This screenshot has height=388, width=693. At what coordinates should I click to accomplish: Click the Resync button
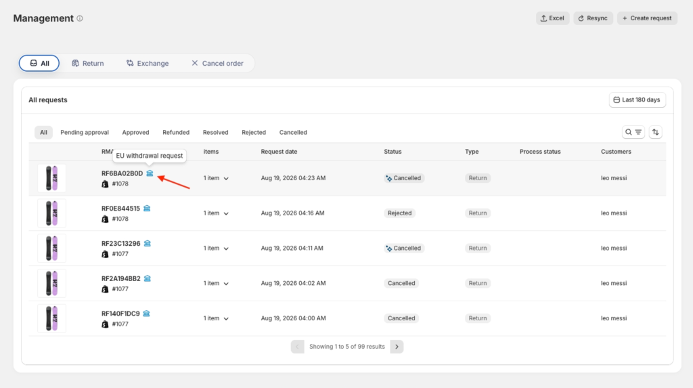click(x=593, y=18)
